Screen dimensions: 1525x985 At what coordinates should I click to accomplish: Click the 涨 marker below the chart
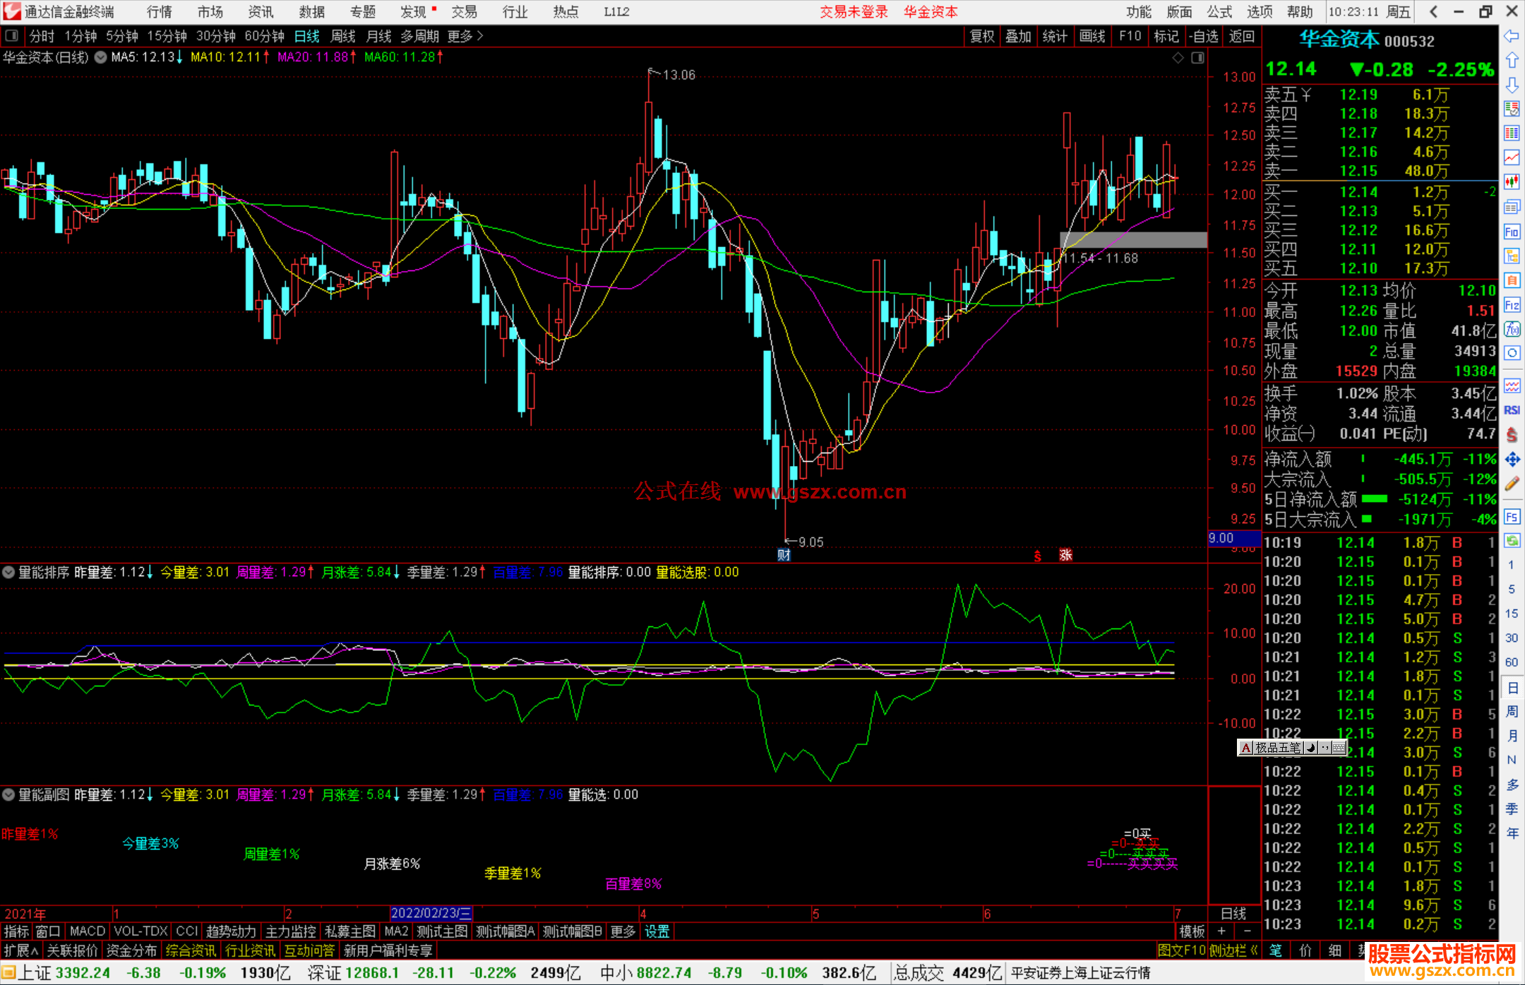click(x=1065, y=555)
